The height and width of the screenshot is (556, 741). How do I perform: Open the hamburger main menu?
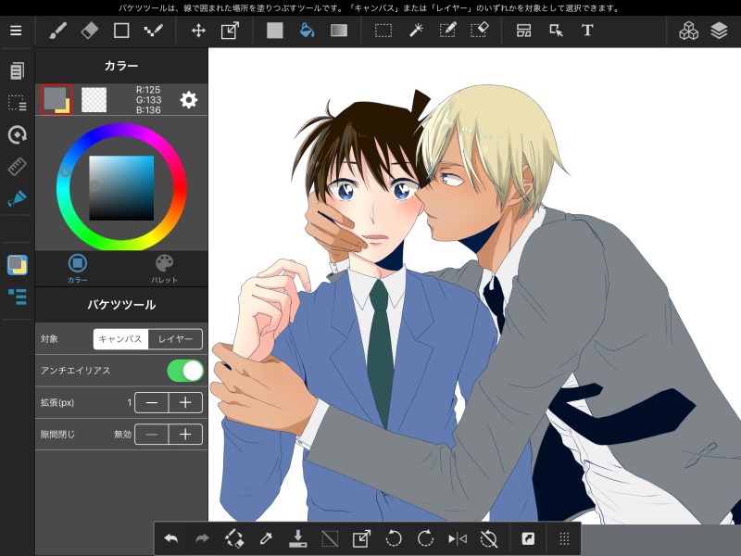[x=16, y=31]
